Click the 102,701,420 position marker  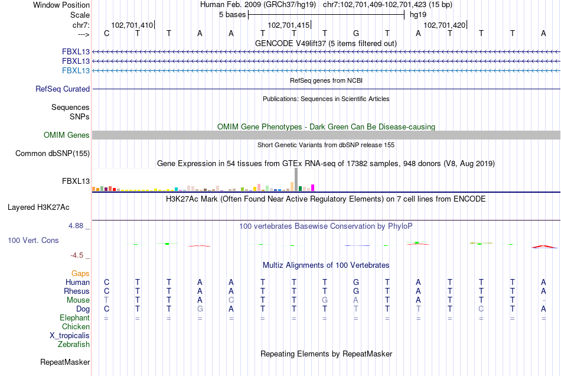pos(445,25)
